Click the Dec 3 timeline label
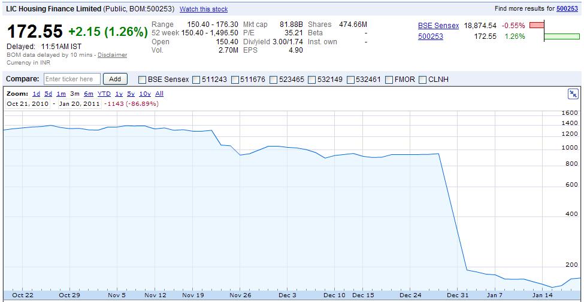 click(x=288, y=295)
